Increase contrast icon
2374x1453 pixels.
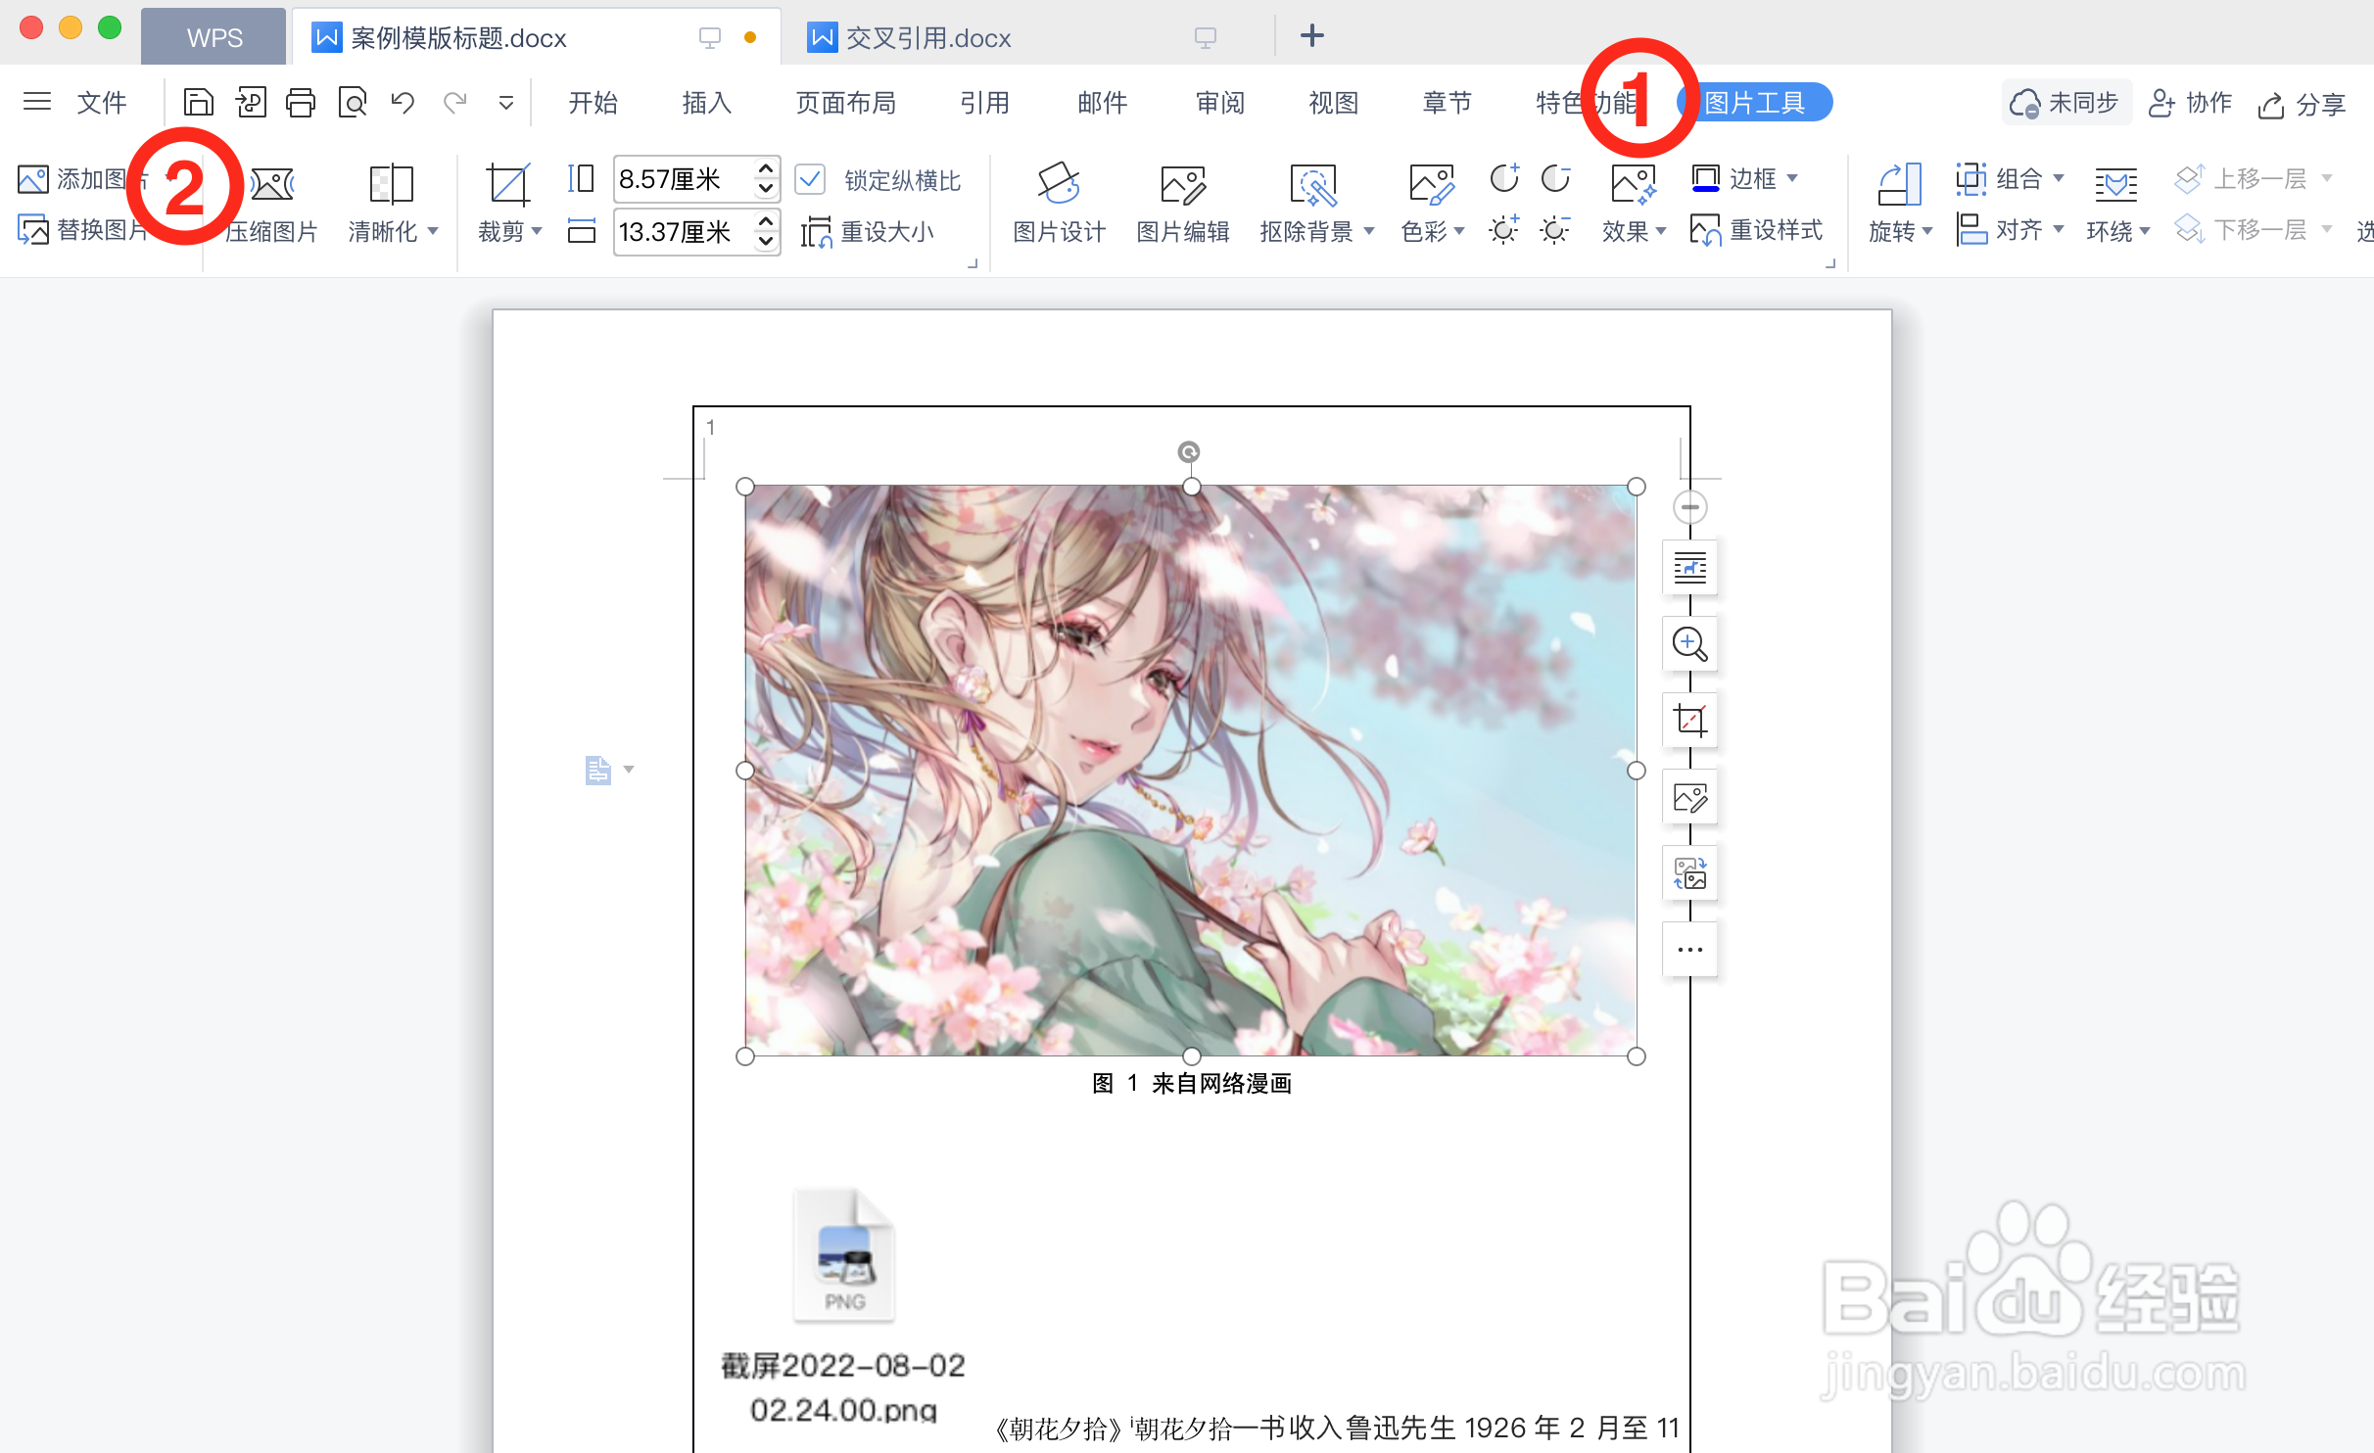click(x=1504, y=178)
